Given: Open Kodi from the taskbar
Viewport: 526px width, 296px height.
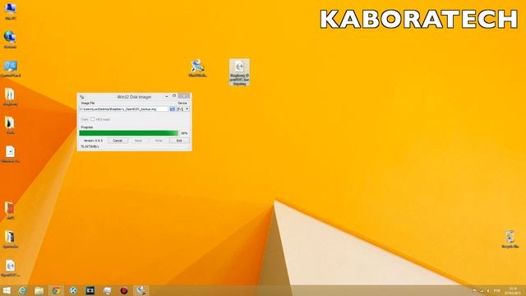Looking at the screenshot, I should pyautogui.click(x=73, y=290).
